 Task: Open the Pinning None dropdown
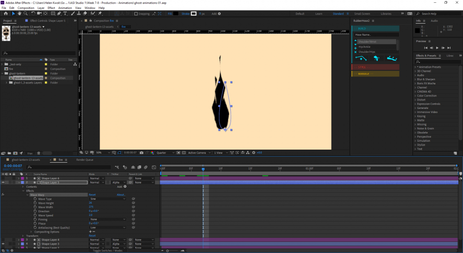click(x=107, y=219)
